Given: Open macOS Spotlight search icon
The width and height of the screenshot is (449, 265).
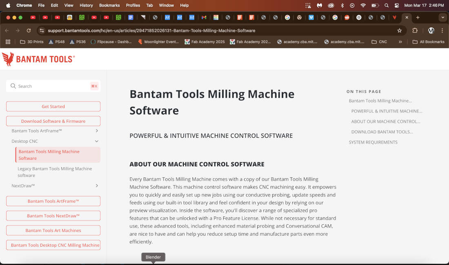Looking at the screenshot, I should tap(386, 5).
